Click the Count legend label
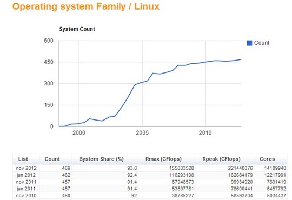Image resolution: width=292 pixels, height=200 pixels. (262, 43)
